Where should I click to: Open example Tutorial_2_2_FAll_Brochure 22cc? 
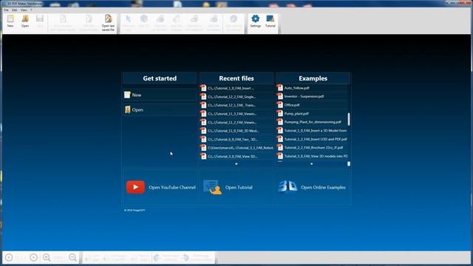click(x=312, y=148)
